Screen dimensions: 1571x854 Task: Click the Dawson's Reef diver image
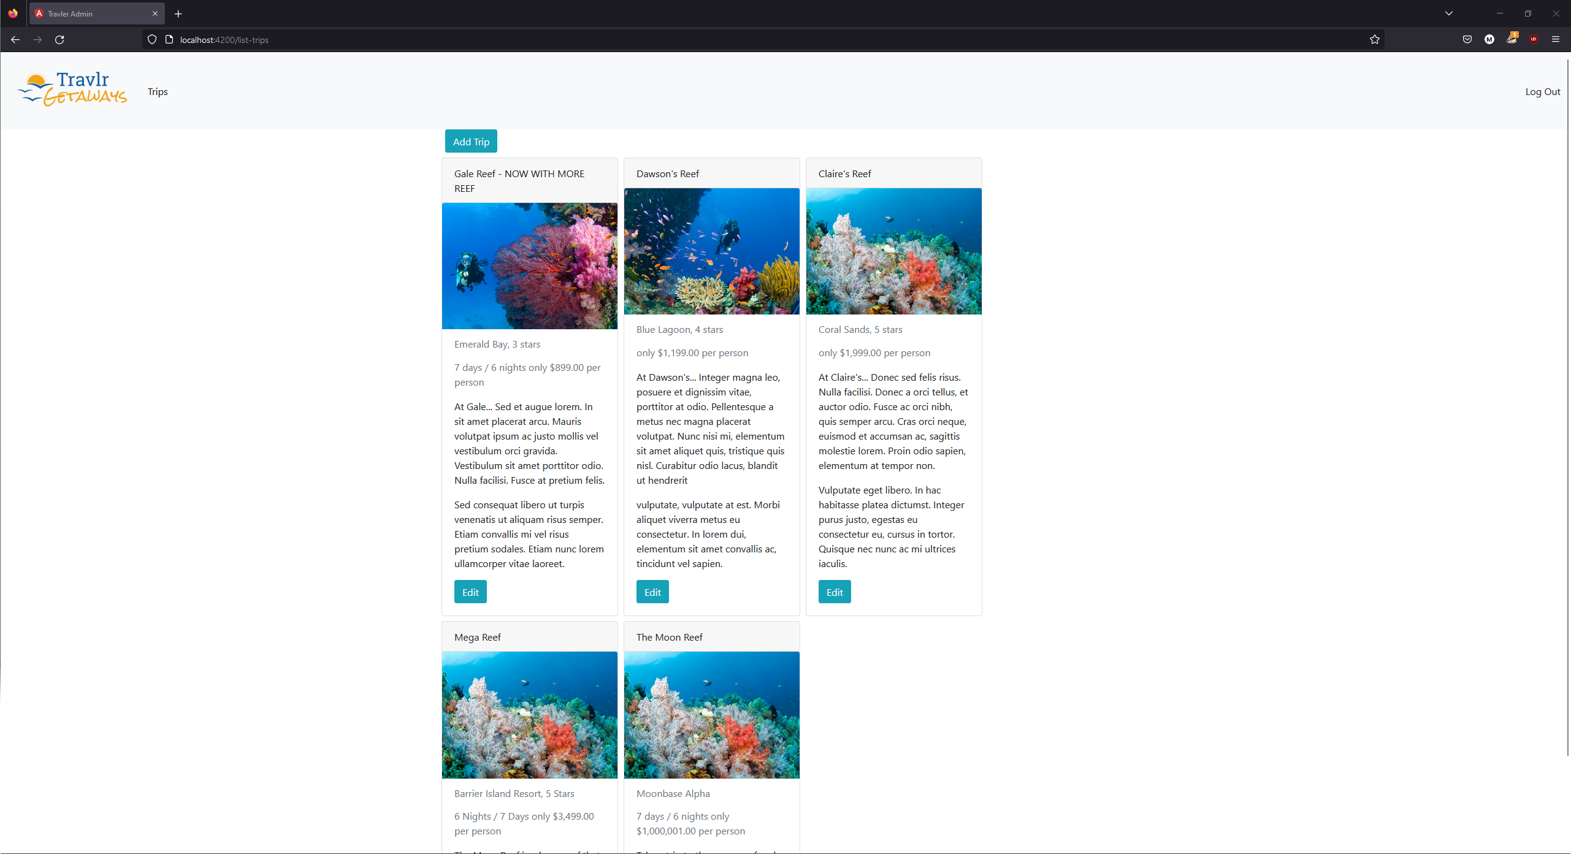coord(712,251)
